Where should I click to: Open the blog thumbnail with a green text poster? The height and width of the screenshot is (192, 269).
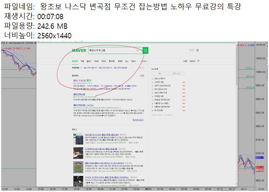[78, 167]
